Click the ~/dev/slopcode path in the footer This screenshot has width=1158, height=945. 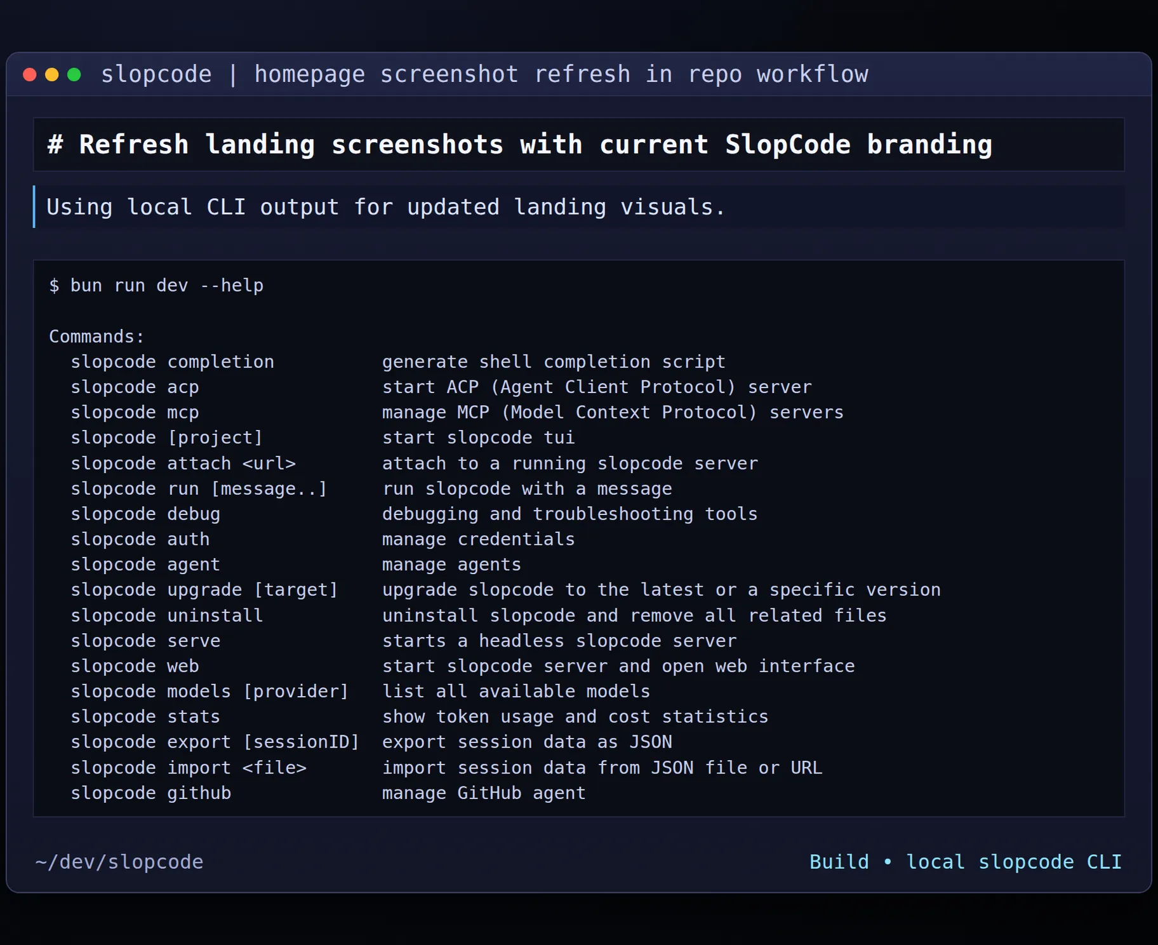(x=119, y=862)
